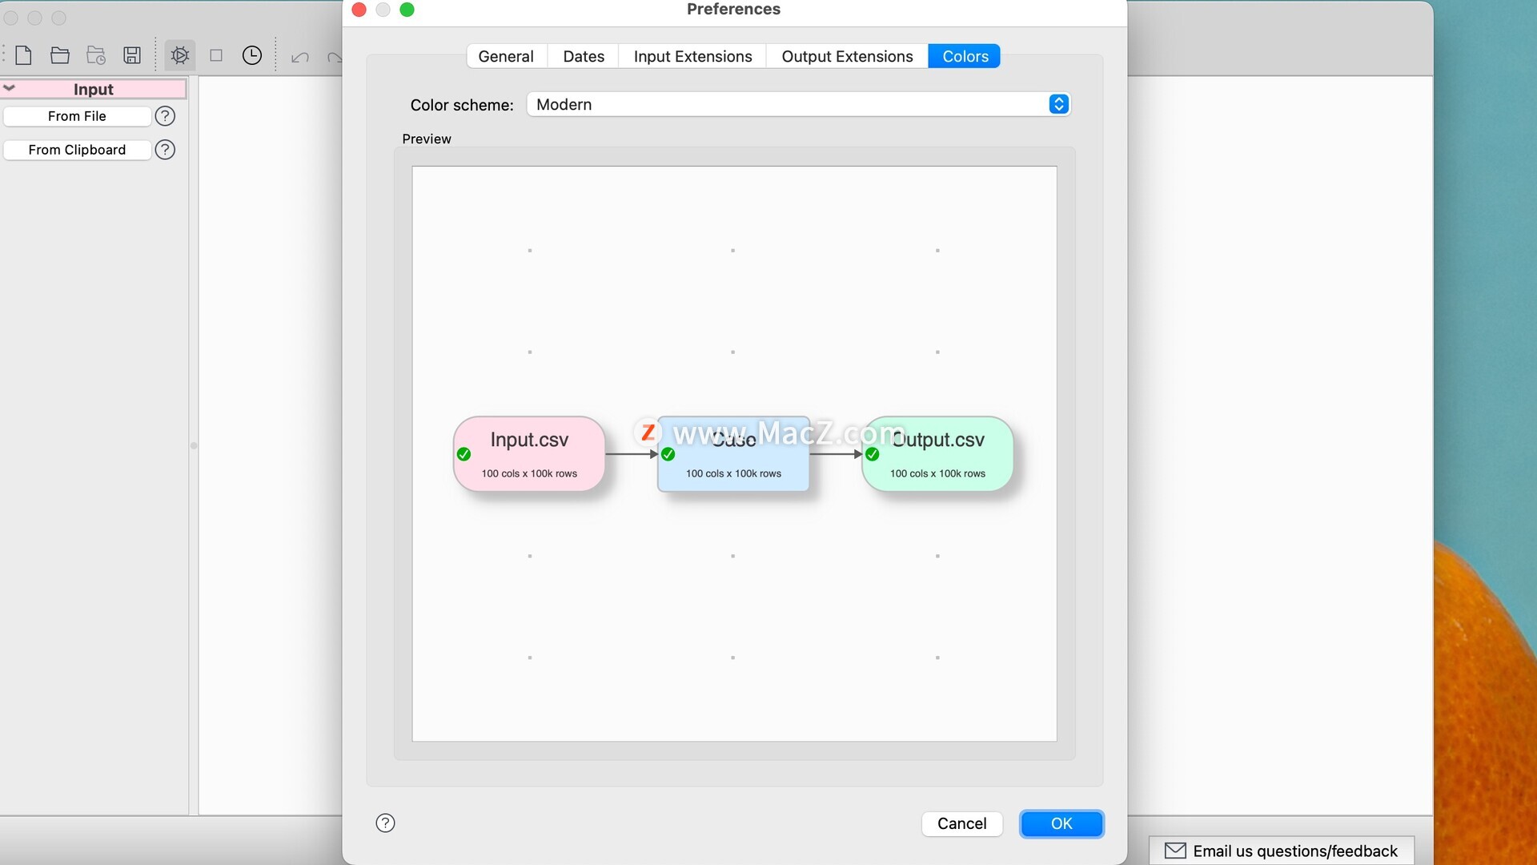The width and height of the screenshot is (1537, 865).
Task: Confirm preferences with OK
Action: pyautogui.click(x=1061, y=823)
